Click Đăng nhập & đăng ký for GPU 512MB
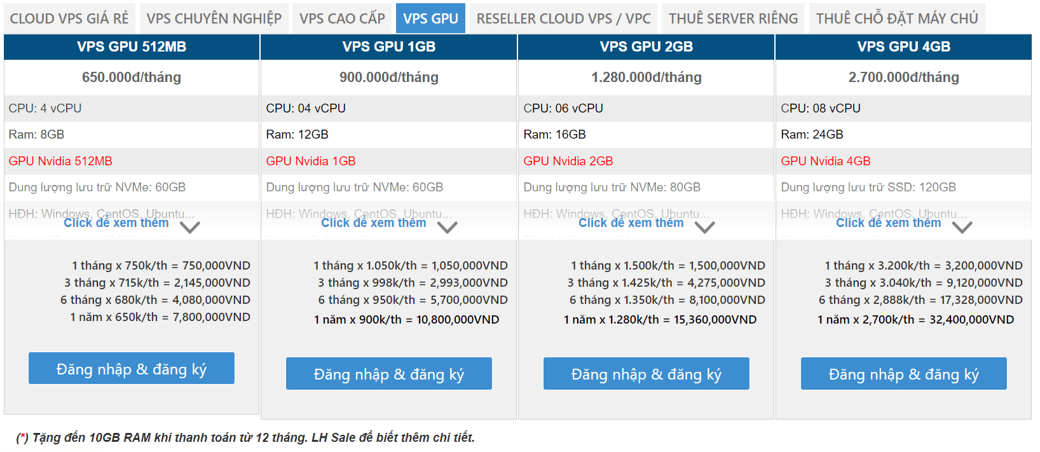The image size is (1040, 452). click(132, 368)
